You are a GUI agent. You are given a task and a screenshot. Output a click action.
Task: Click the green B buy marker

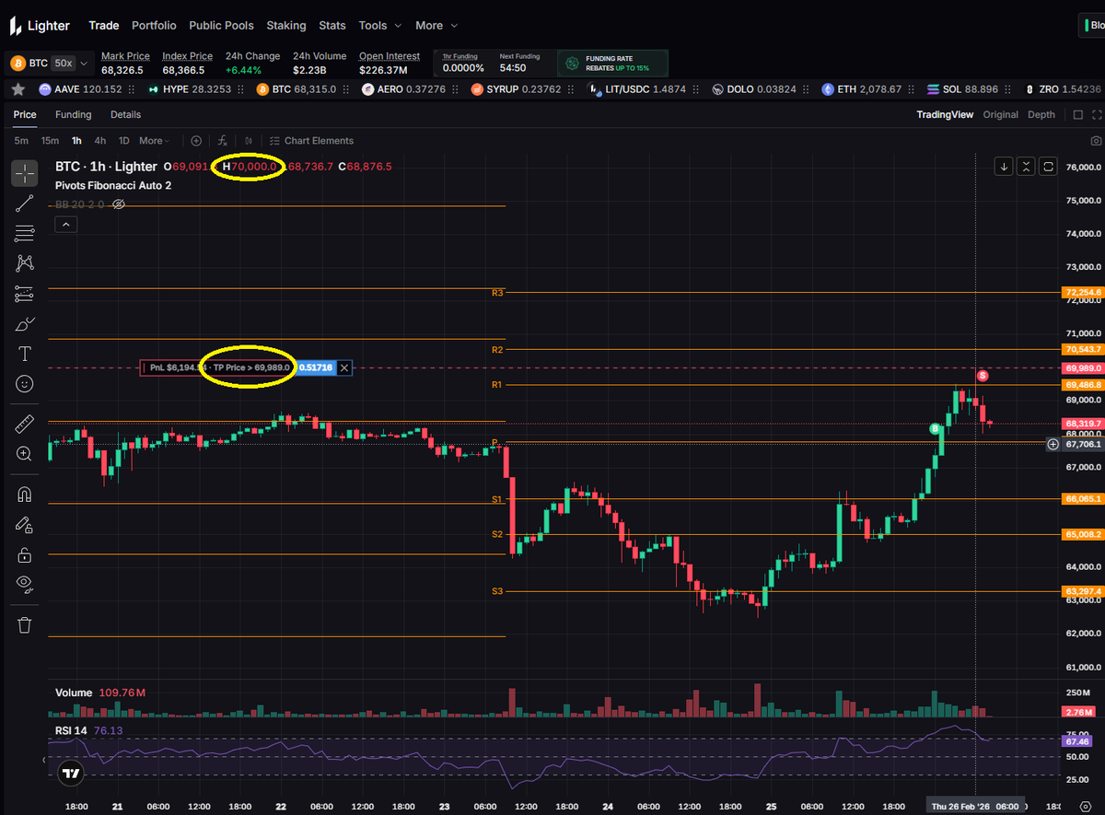click(935, 429)
